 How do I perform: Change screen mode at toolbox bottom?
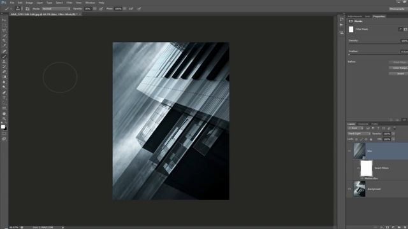4,139
